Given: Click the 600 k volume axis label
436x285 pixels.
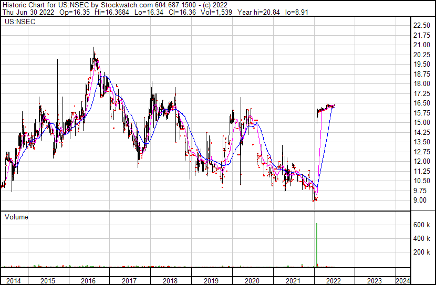Looking at the screenshot, I should (x=421, y=225).
